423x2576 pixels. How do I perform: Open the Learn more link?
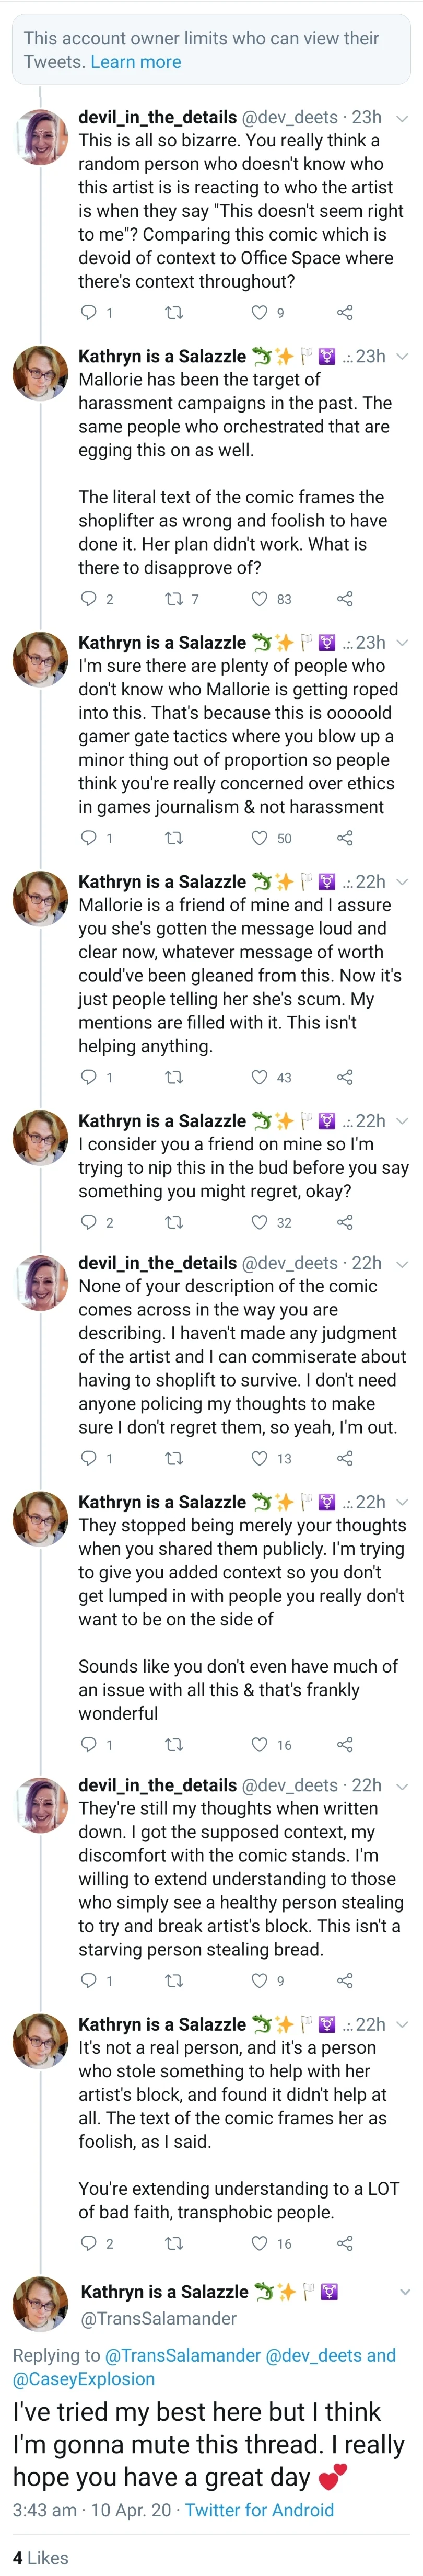point(136,62)
